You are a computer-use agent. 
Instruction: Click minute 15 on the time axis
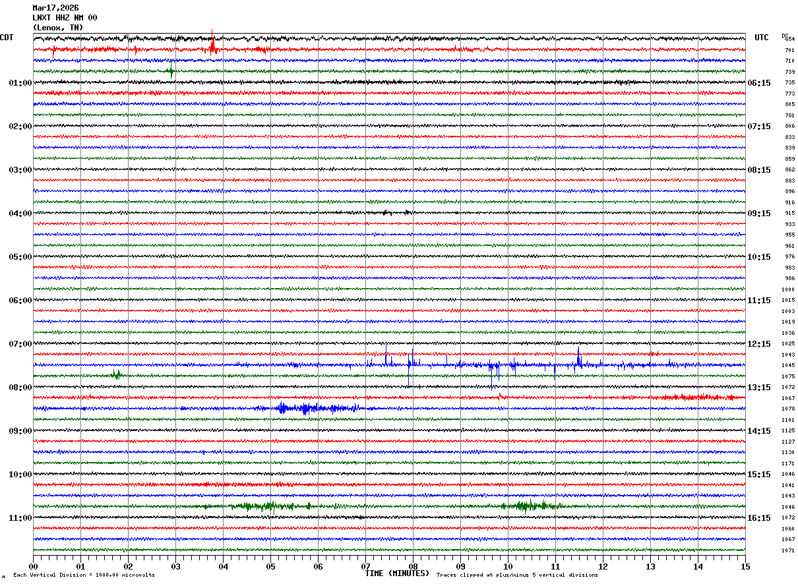pyautogui.click(x=745, y=566)
